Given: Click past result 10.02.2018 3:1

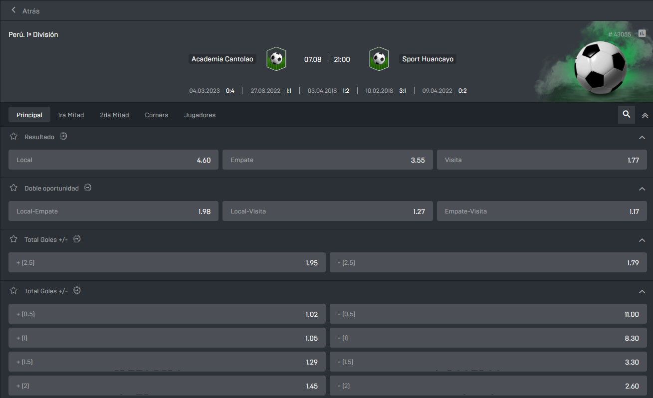Looking at the screenshot, I should (386, 91).
